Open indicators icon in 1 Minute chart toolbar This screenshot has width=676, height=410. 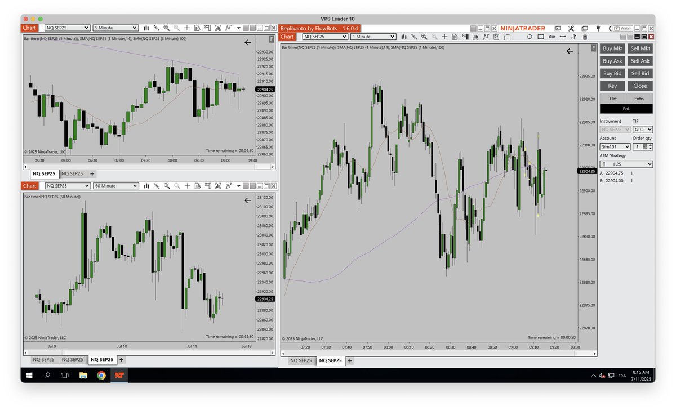coord(475,37)
